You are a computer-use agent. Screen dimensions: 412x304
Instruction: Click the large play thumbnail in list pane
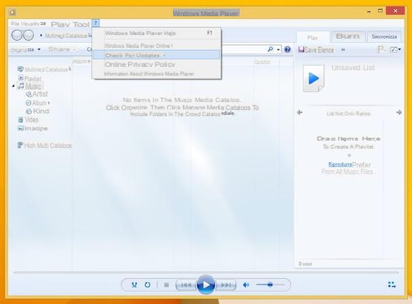(313, 78)
